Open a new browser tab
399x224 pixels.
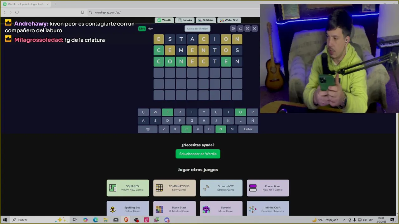pos(55,4)
